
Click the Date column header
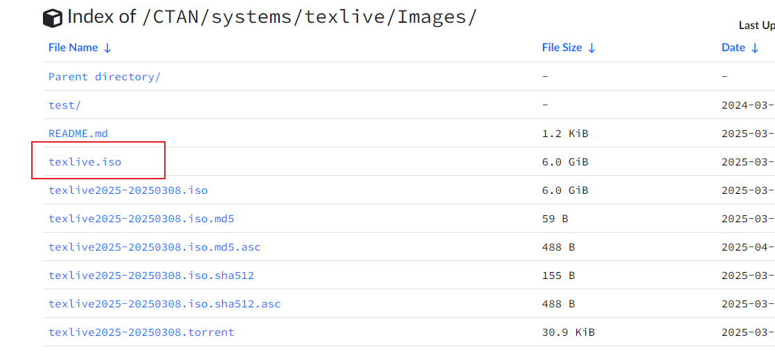(x=733, y=48)
